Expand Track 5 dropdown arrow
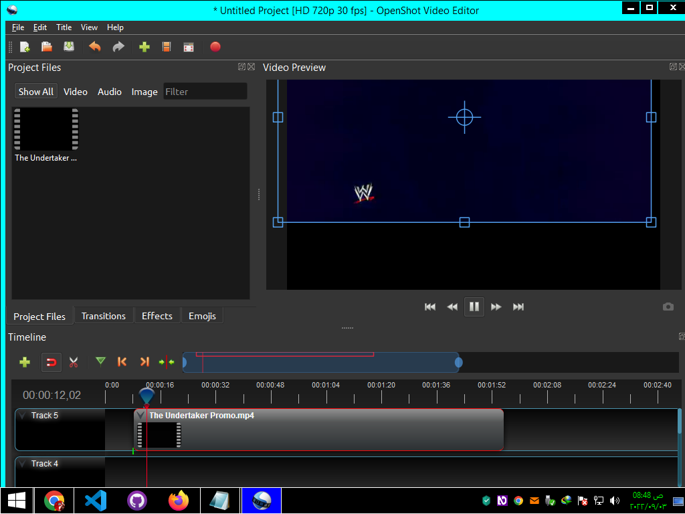Image resolution: width=685 pixels, height=514 pixels. pos(23,415)
